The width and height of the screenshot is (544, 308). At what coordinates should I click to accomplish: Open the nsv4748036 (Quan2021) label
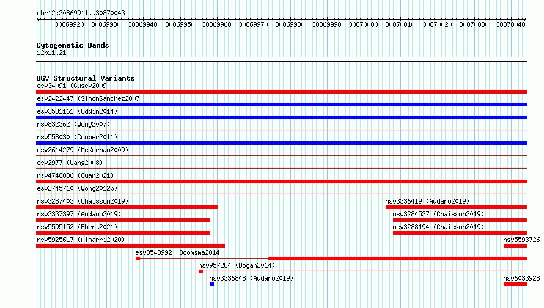(x=75, y=175)
